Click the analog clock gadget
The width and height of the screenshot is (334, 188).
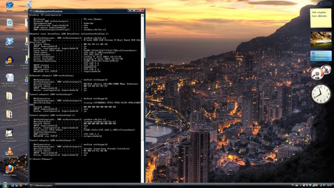[321, 94]
